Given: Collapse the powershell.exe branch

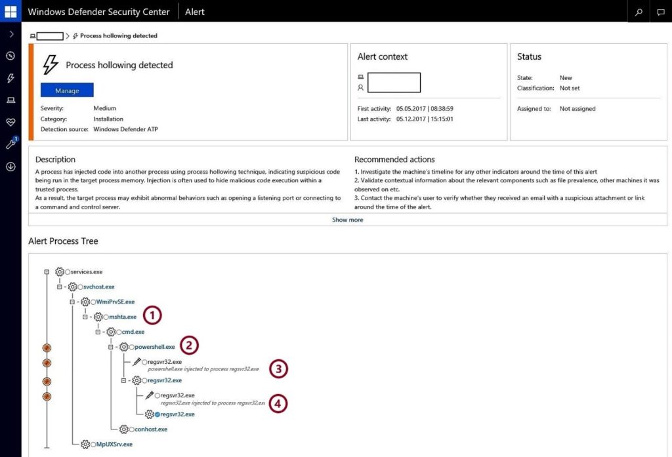Looking at the screenshot, I should pyautogui.click(x=110, y=348).
